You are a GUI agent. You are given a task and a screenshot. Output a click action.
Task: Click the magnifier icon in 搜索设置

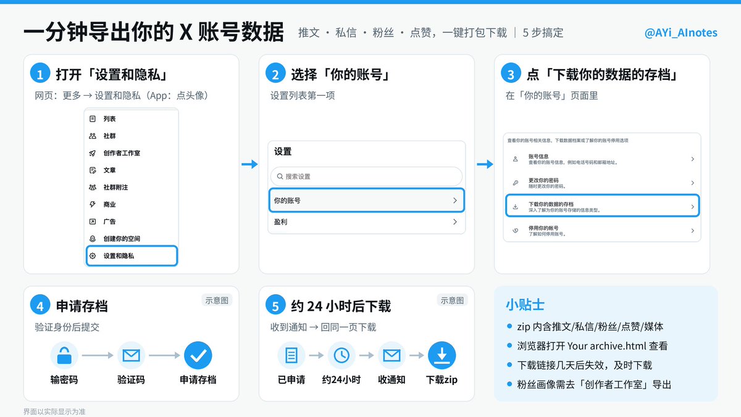280,176
